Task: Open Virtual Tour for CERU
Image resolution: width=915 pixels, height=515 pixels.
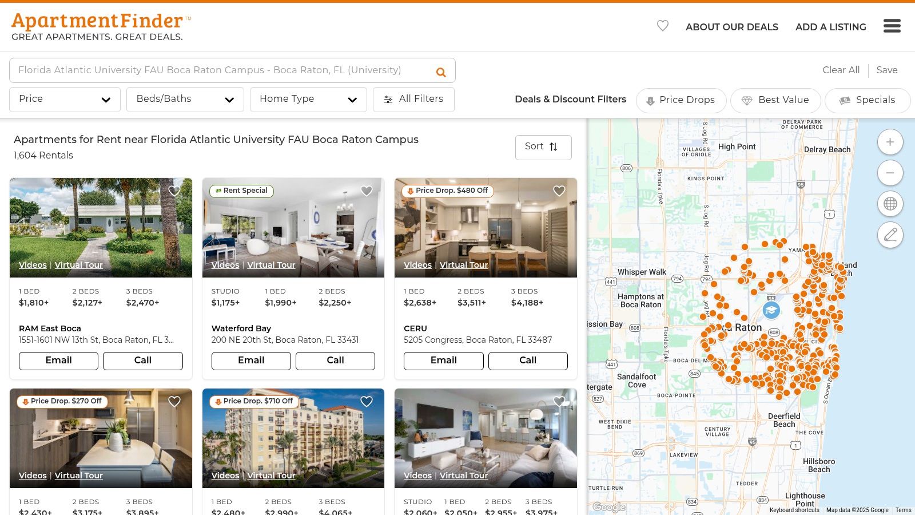Action: 464,265
